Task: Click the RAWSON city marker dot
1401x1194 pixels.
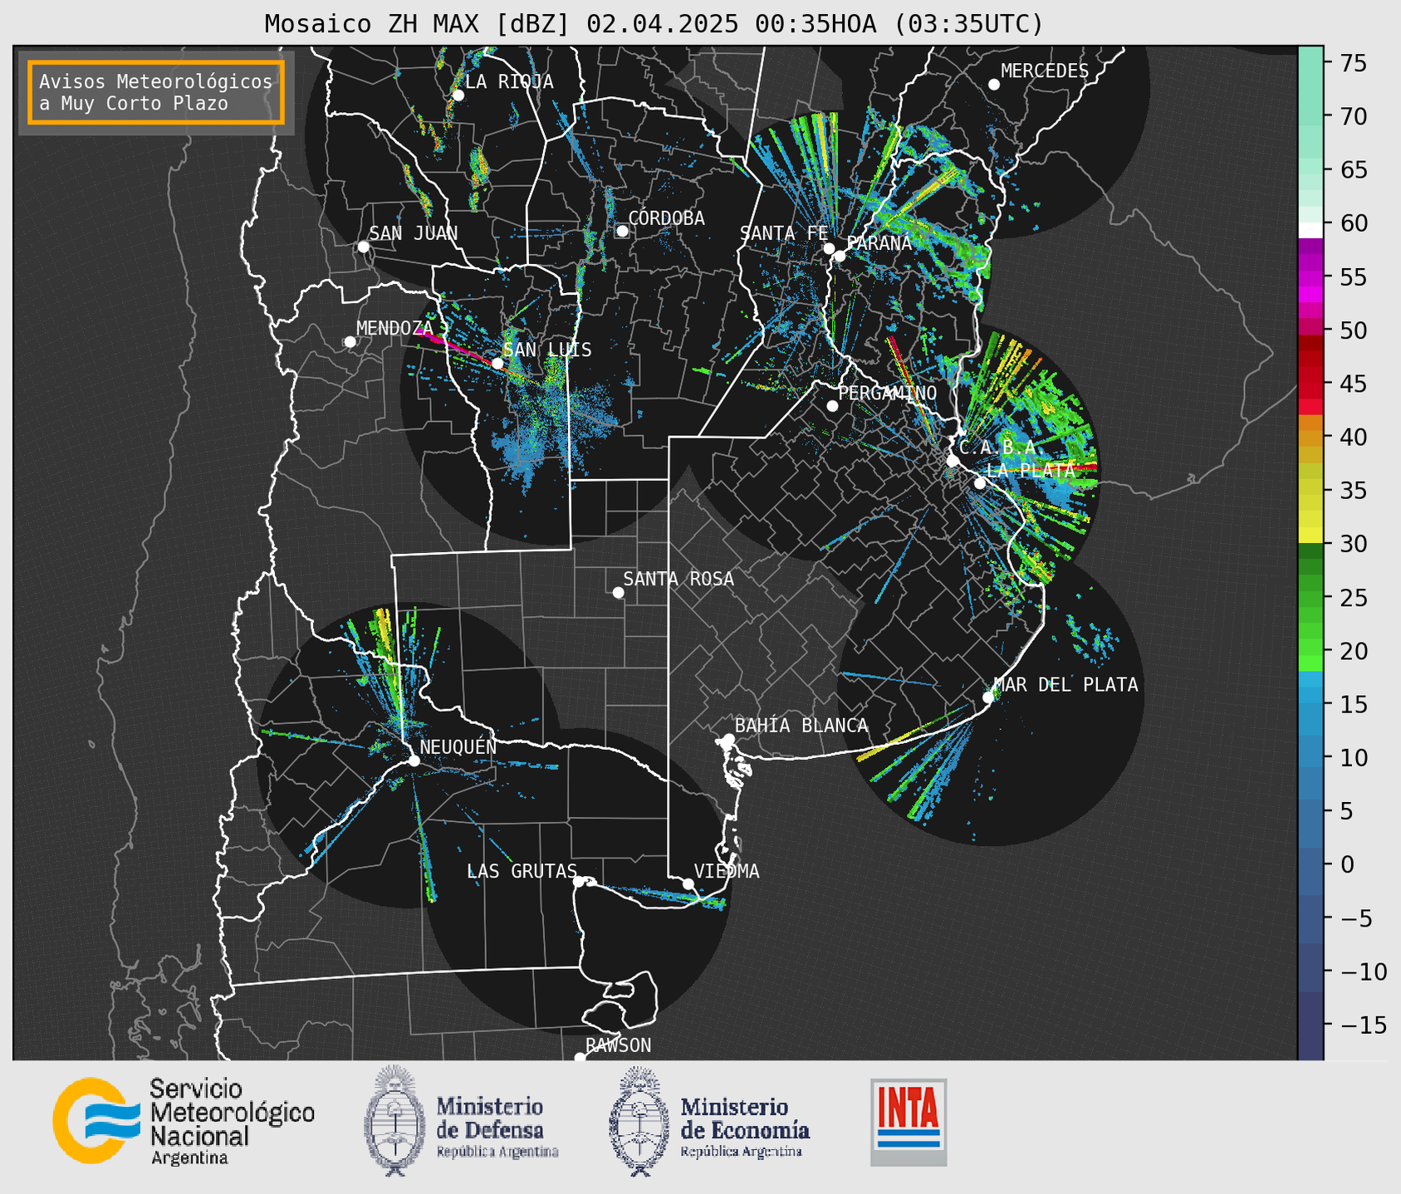Action: click(580, 1058)
